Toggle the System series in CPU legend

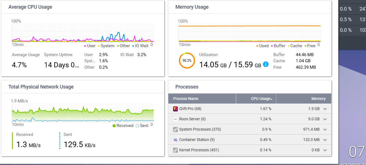coord(106,46)
